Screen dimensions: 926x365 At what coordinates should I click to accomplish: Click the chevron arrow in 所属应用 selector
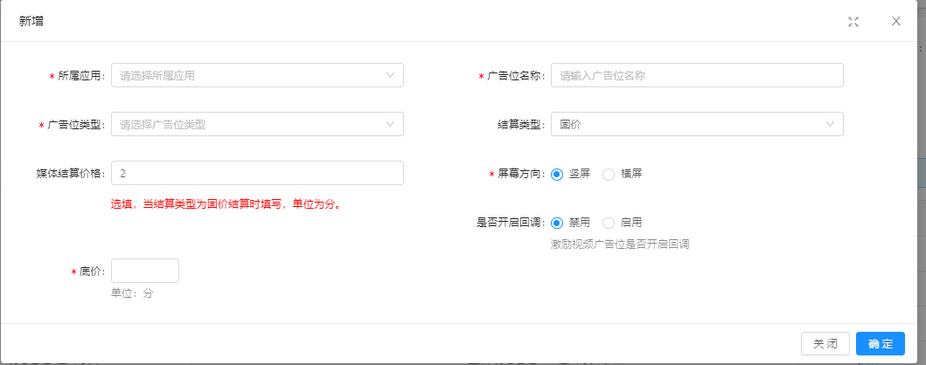pyautogui.click(x=390, y=75)
